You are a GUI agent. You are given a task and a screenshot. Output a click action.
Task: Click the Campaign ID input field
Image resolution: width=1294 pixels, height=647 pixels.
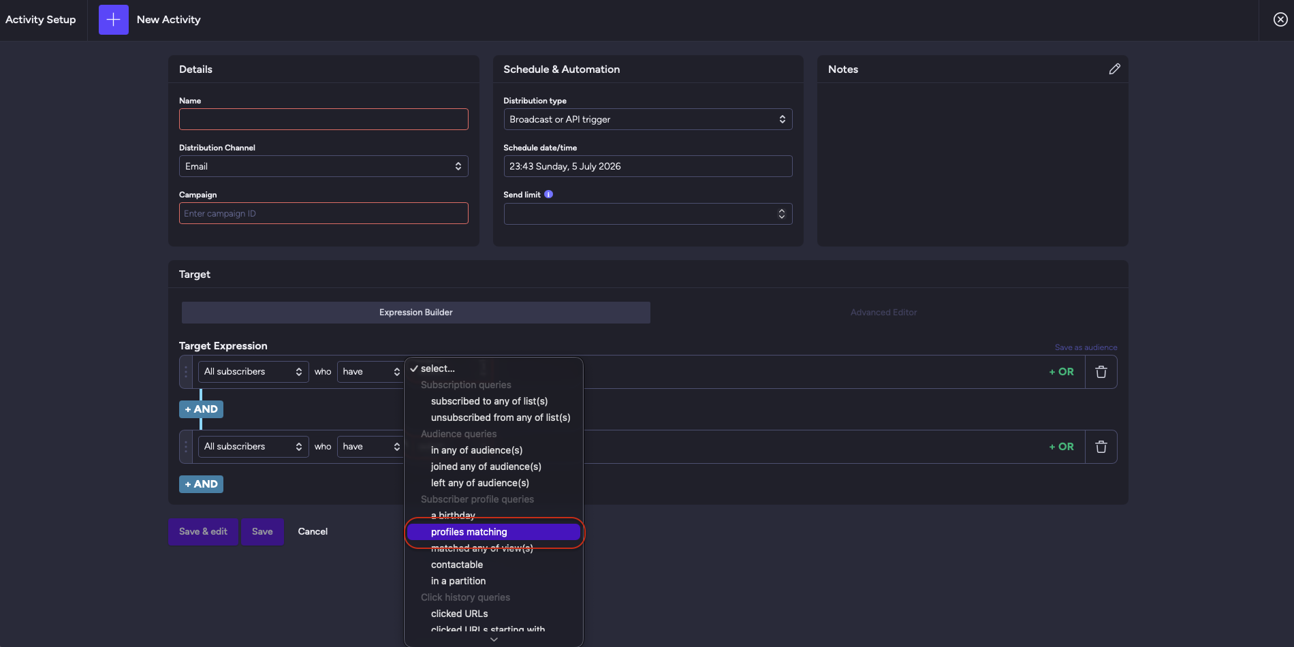tap(323, 213)
